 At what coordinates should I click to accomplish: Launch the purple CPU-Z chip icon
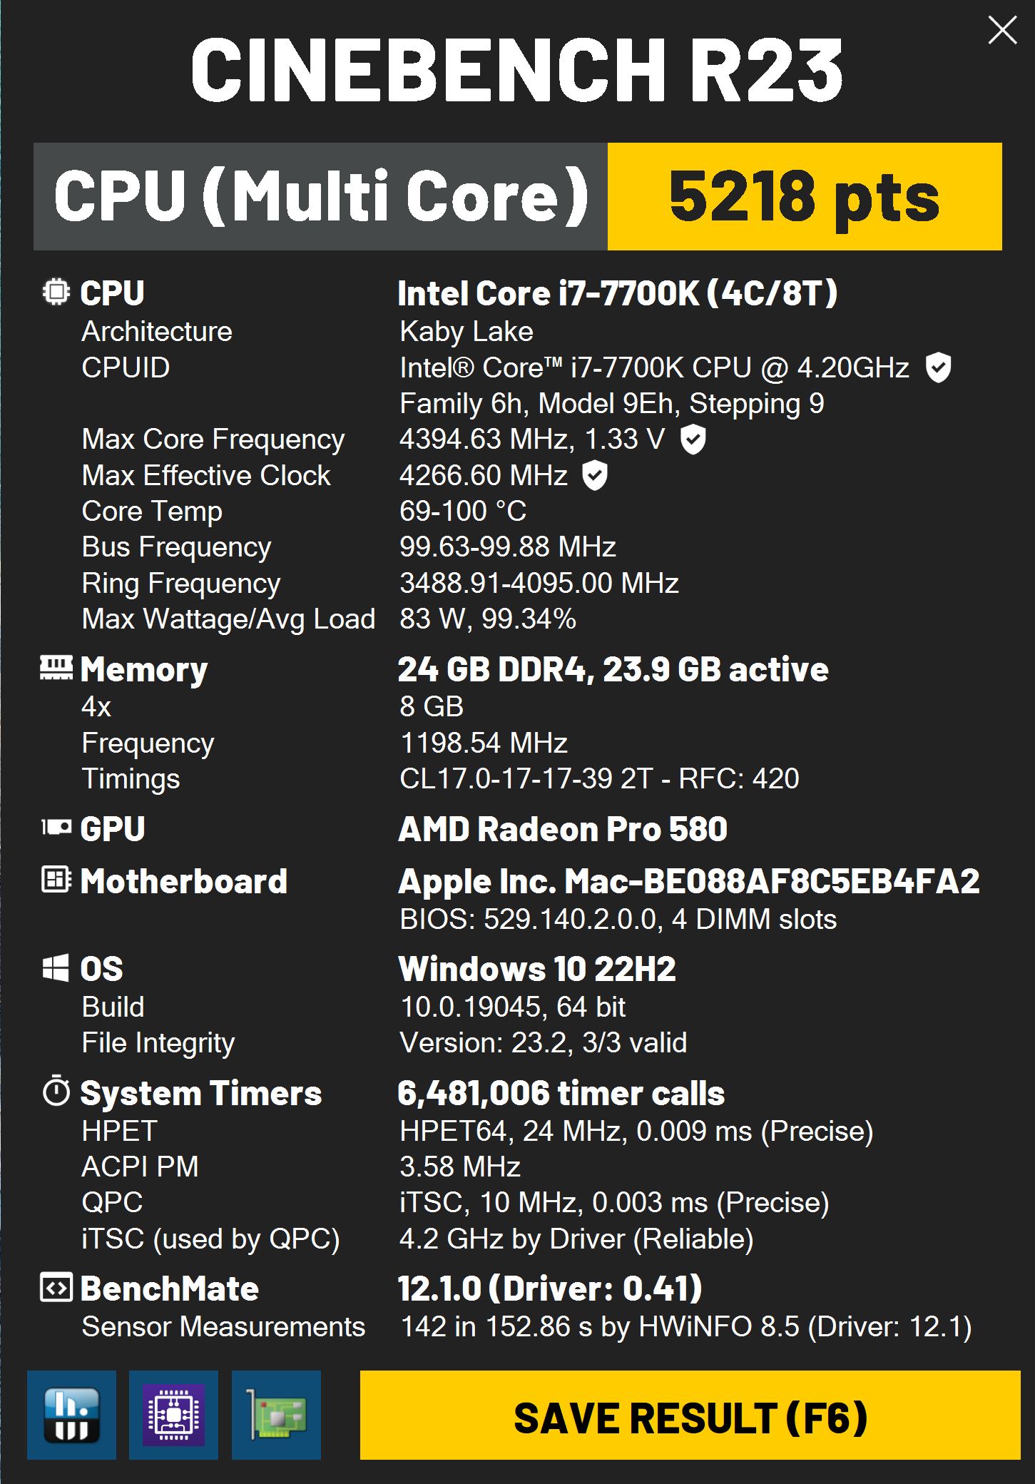[x=173, y=1415]
